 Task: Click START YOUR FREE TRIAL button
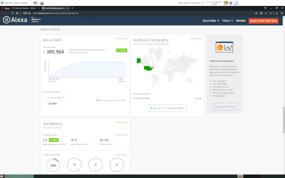(x=264, y=21)
